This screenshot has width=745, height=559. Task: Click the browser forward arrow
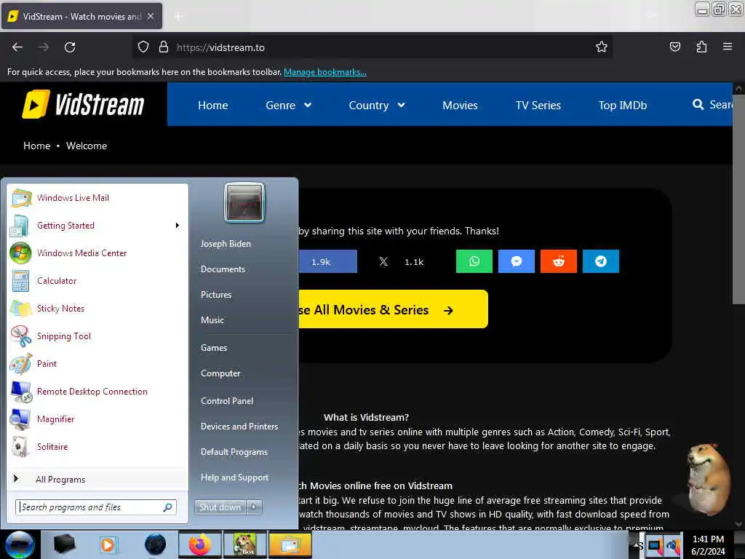click(43, 47)
